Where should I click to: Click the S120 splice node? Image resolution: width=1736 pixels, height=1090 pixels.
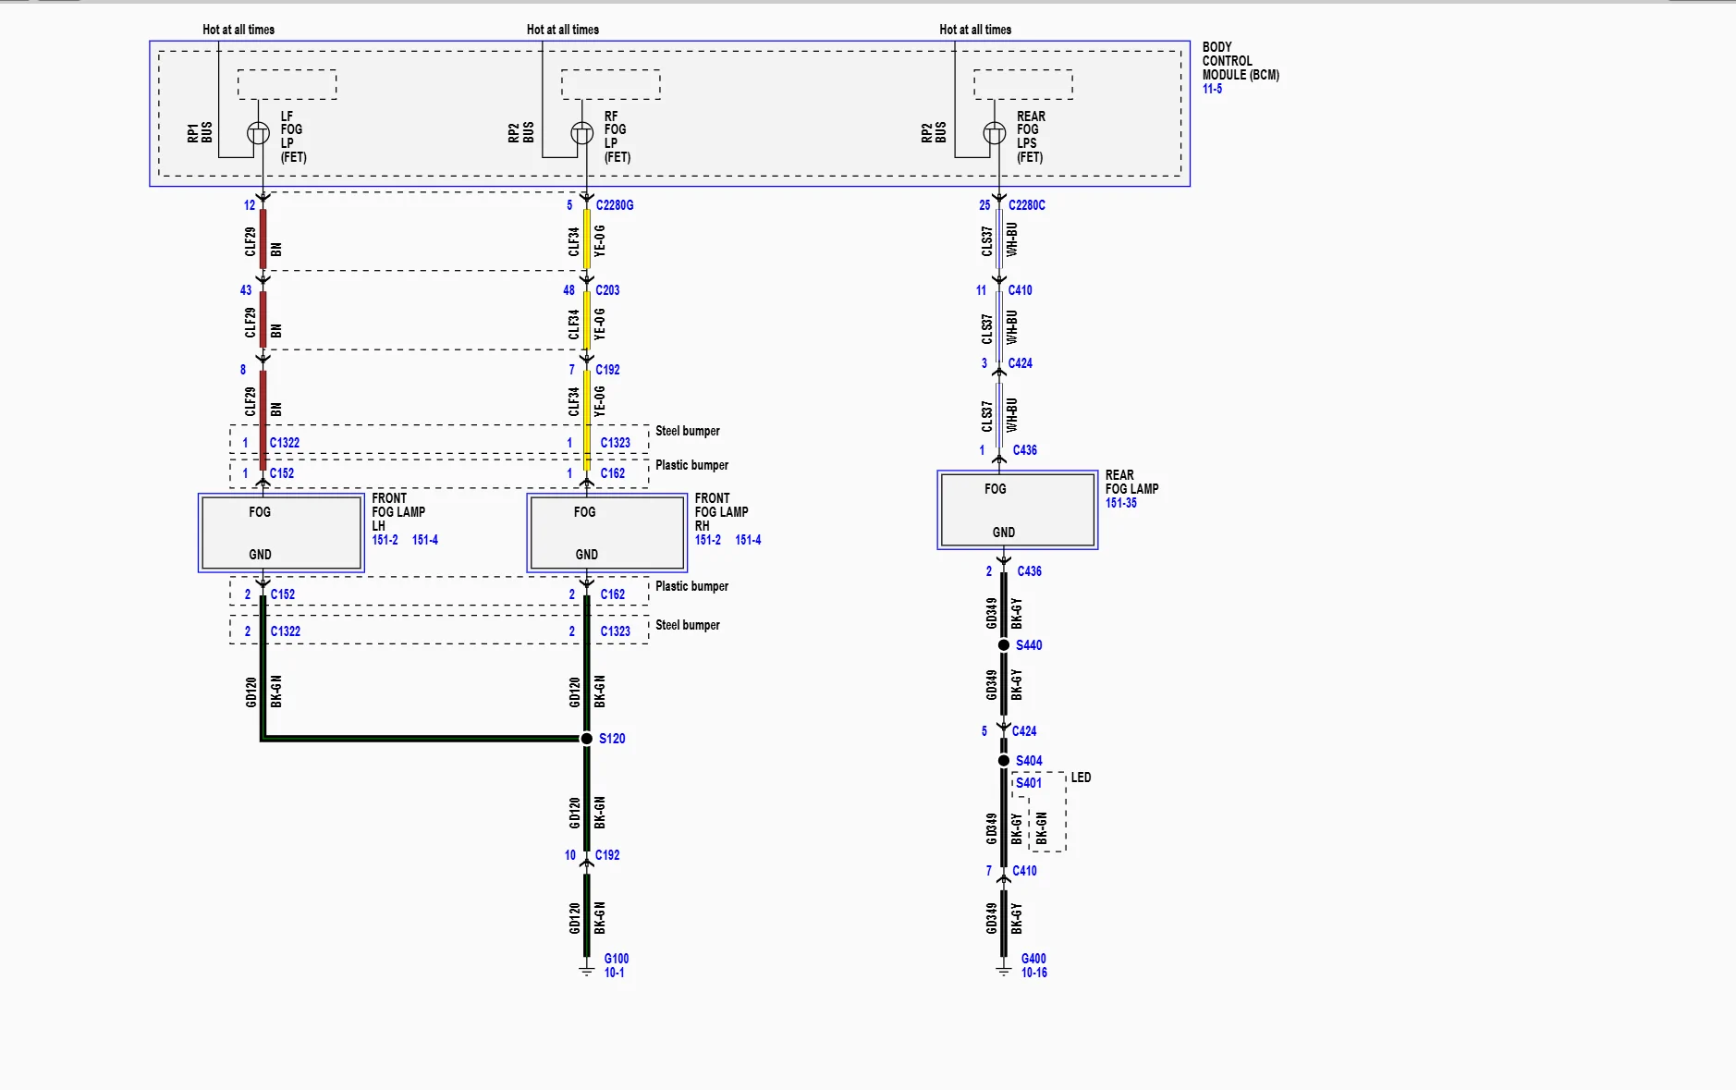point(586,738)
